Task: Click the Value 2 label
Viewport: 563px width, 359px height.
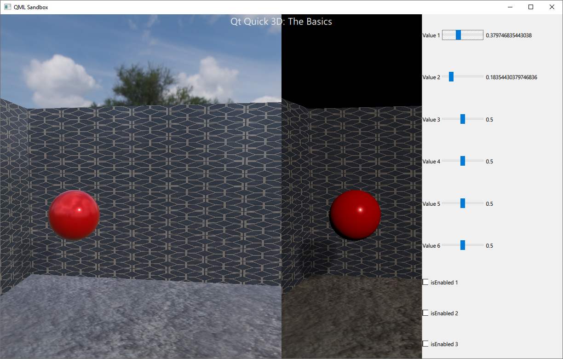Action: click(431, 77)
